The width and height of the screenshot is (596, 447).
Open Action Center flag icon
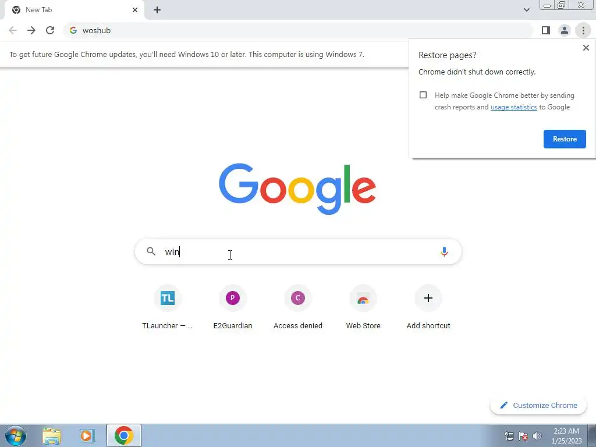523,436
